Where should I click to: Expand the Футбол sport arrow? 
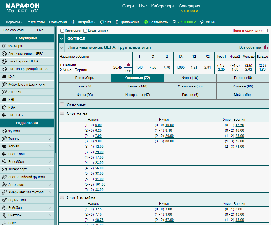click(50, 131)
